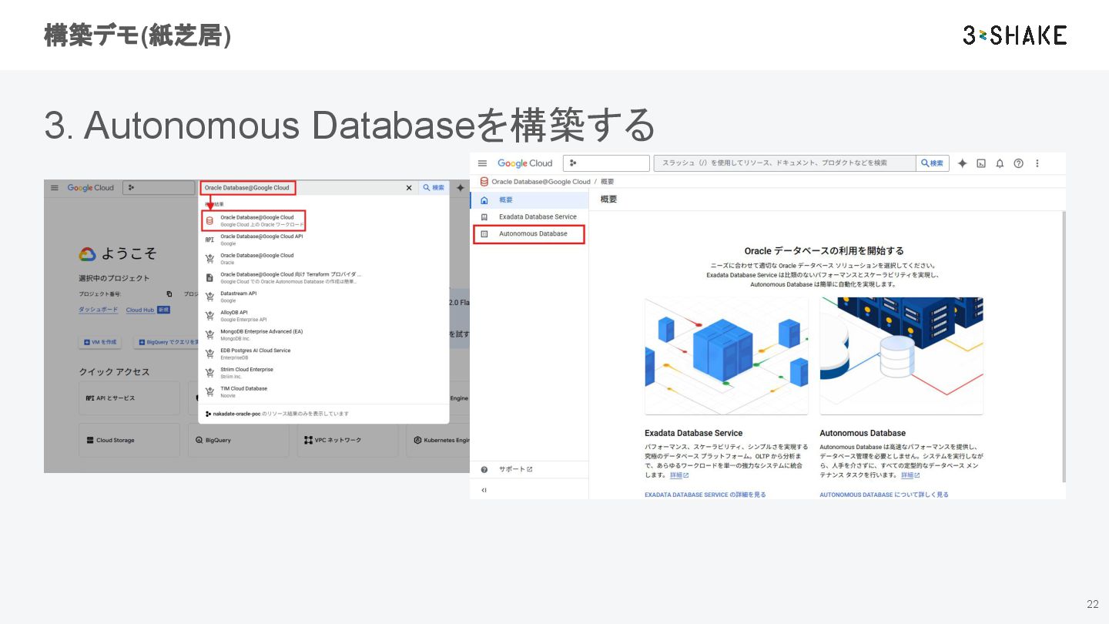1109x624 pixels.
Task: Click vertical scrollbar of right console page
Action: point(1064,347)
